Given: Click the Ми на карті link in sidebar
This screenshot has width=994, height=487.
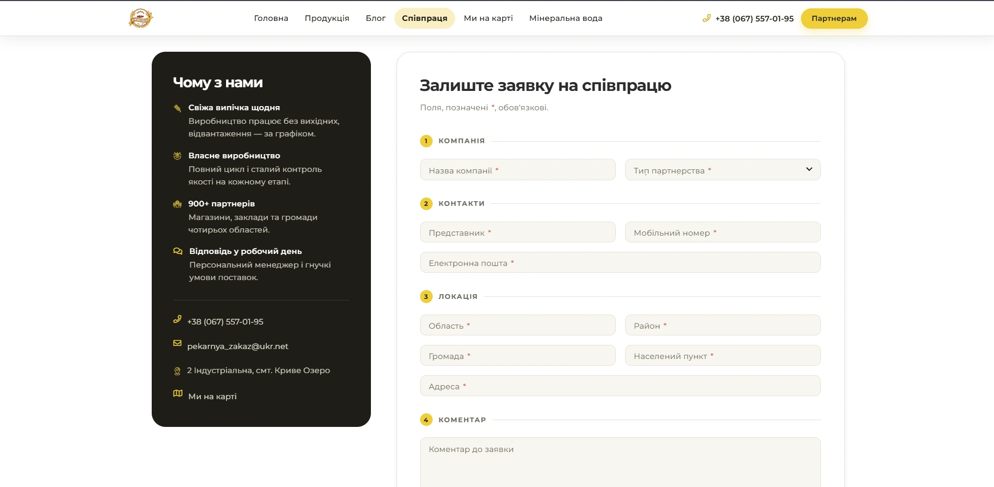Looking at the screenshot, I should [212, 397].
